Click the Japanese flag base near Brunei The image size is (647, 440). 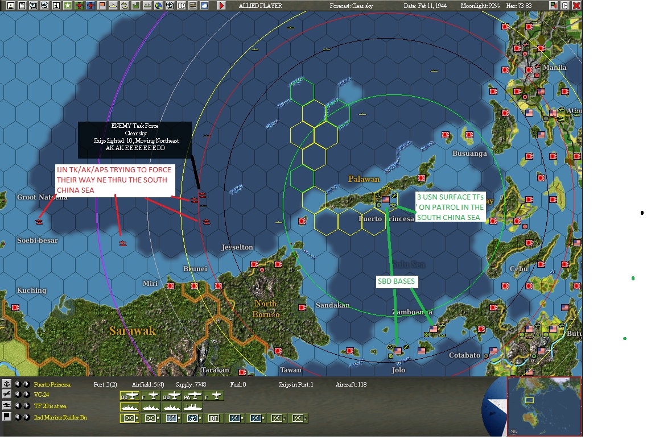point(195,285)
